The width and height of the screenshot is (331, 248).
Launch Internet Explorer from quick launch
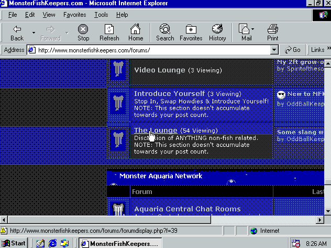[52, 243]
